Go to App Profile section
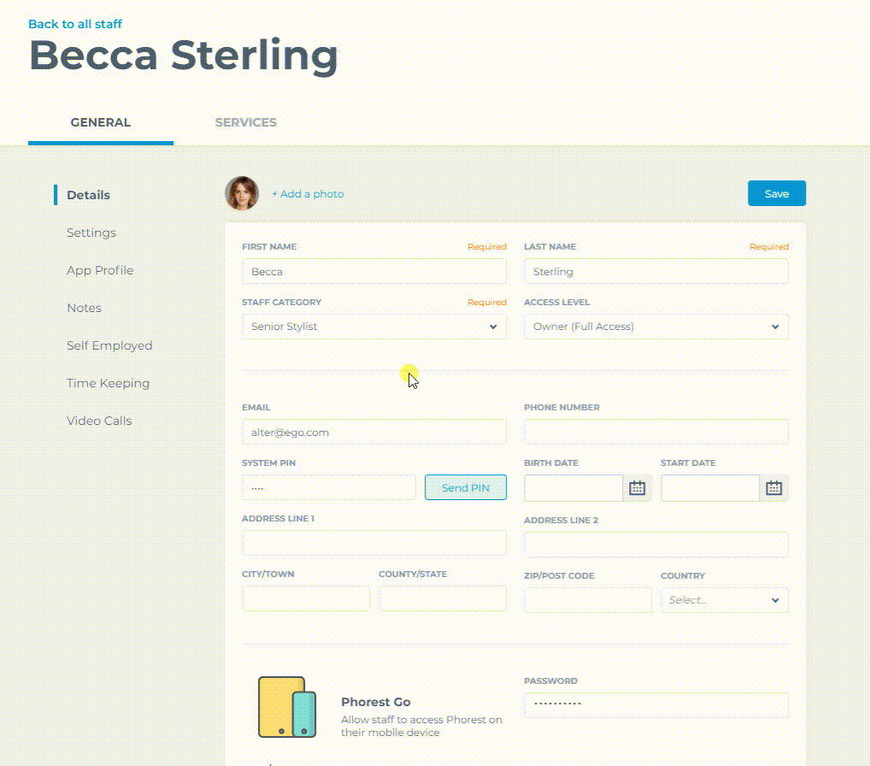The width and height of the screenshot is (870, 766). point(100,270)
